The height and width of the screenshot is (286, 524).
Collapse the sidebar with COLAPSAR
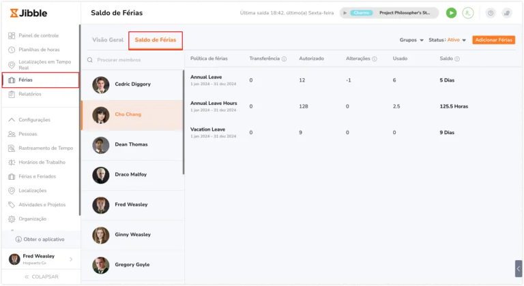pyautogui.click(x=42, y=276)
